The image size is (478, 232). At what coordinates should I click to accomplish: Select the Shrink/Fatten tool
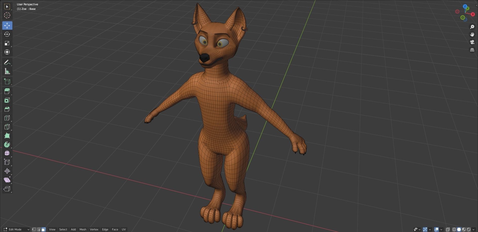click(7, 171)
